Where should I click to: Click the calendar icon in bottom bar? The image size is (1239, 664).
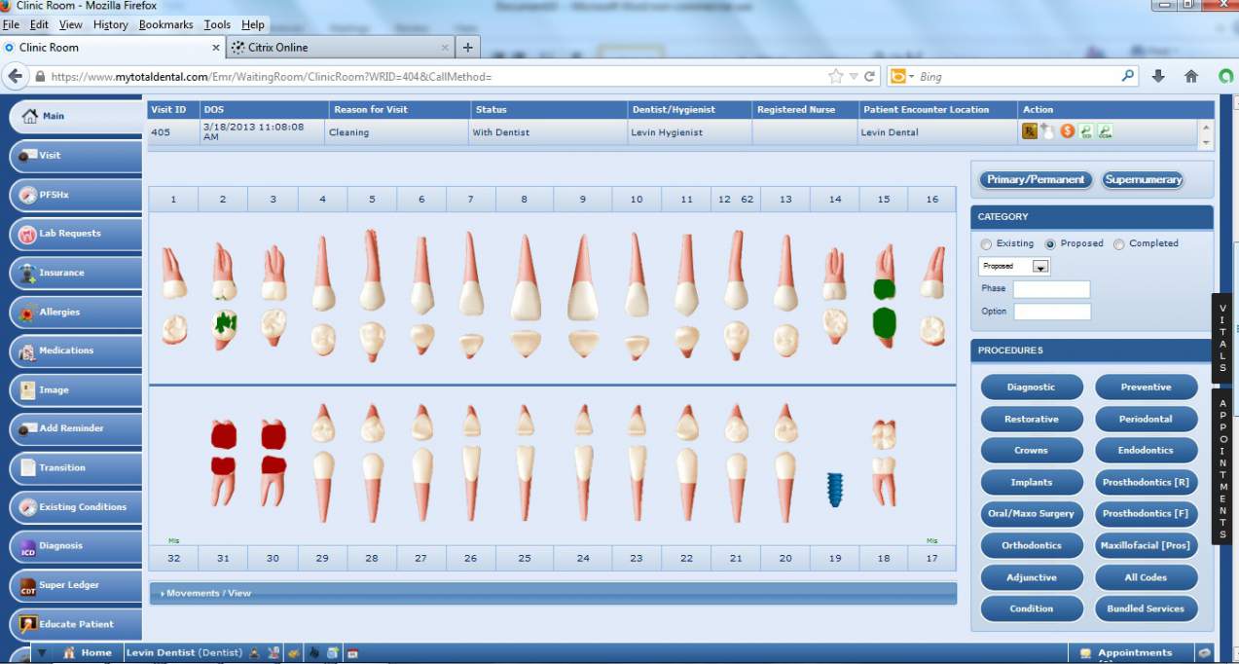click(x=353, y=653)
